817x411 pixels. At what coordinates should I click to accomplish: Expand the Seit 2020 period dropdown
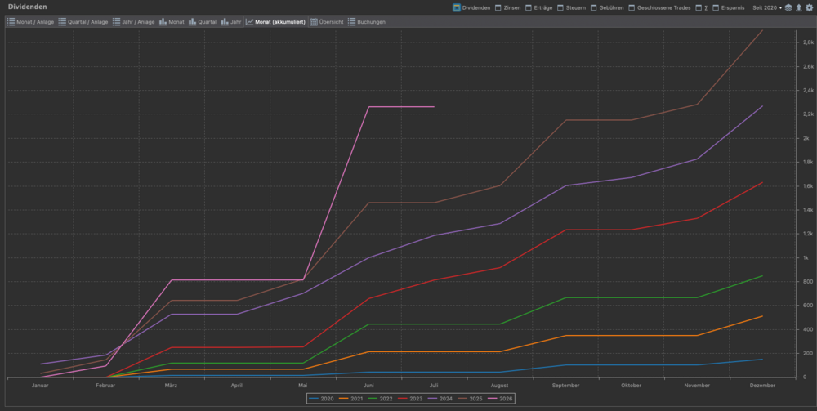pos(767,8)
